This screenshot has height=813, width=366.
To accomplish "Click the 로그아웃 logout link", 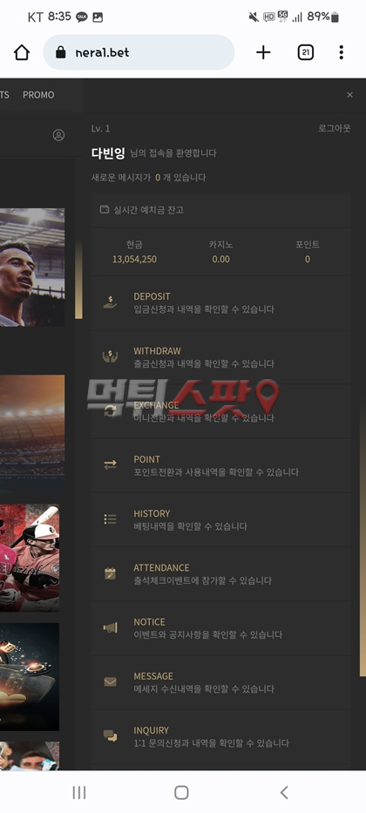I will click(335, 129).
